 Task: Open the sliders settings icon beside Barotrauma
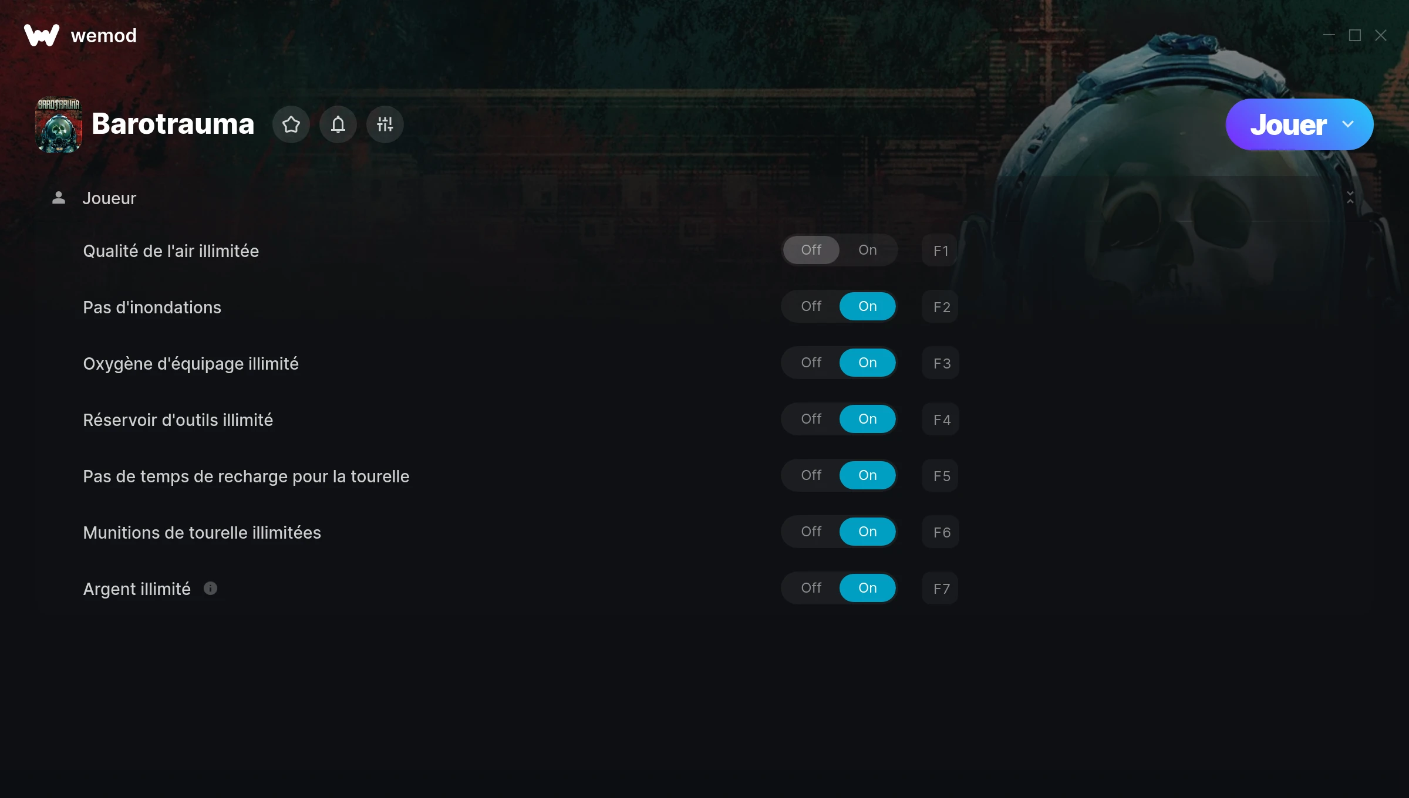tap(385, 124)
